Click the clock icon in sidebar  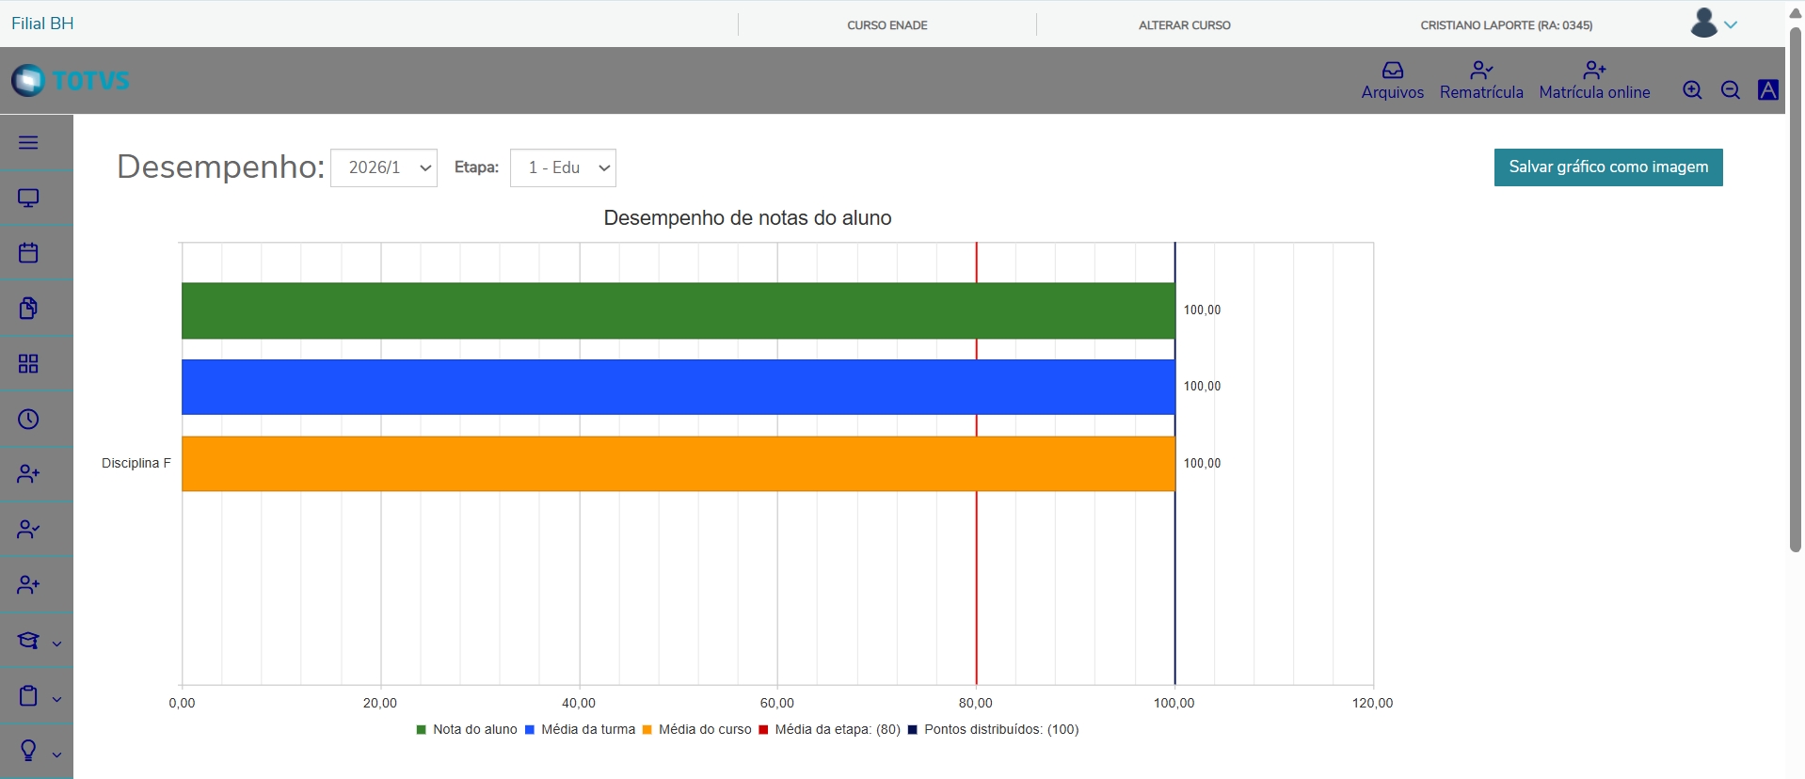[x=28, y=419]
